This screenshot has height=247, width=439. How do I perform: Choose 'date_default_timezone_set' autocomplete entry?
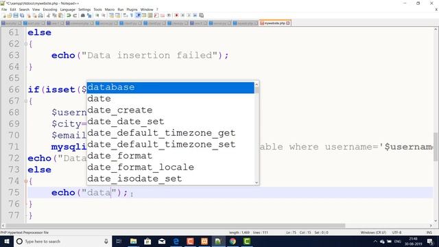[x=171, y=145]
